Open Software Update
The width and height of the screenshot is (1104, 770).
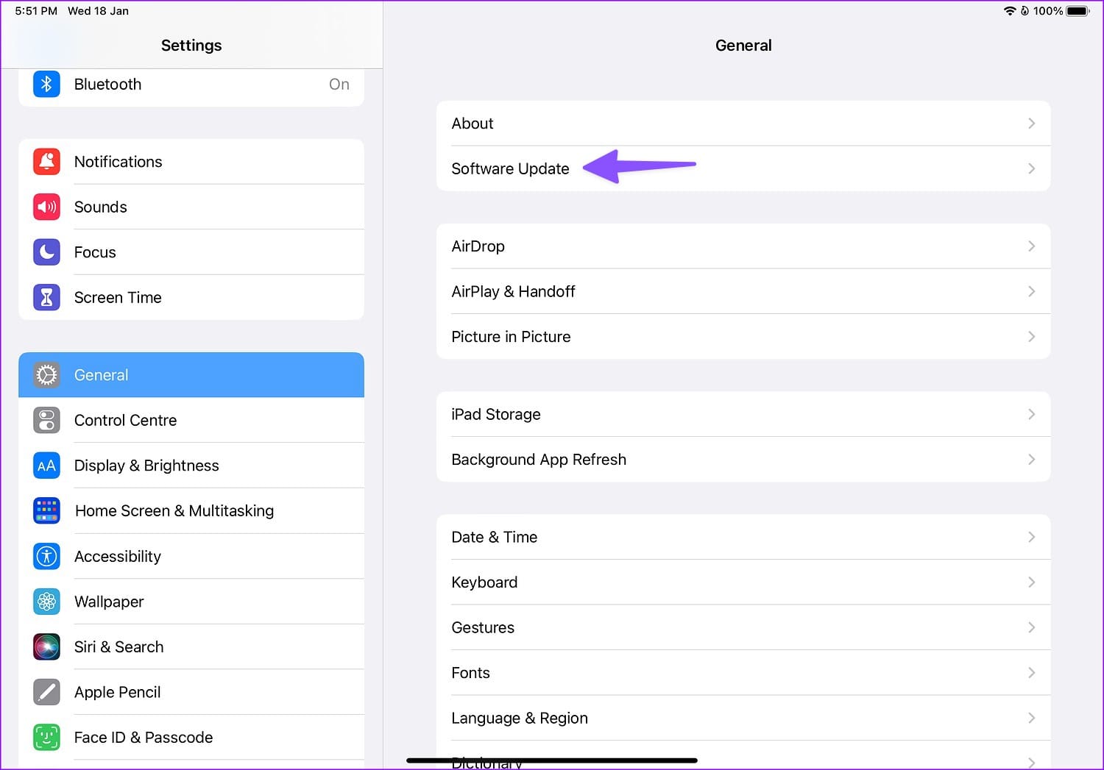(x=743, y=168)
